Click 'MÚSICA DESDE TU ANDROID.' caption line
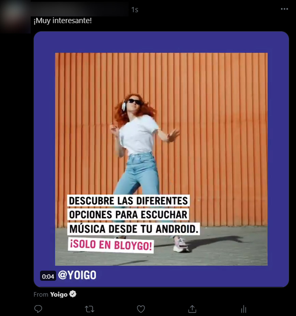 [134, 229]
